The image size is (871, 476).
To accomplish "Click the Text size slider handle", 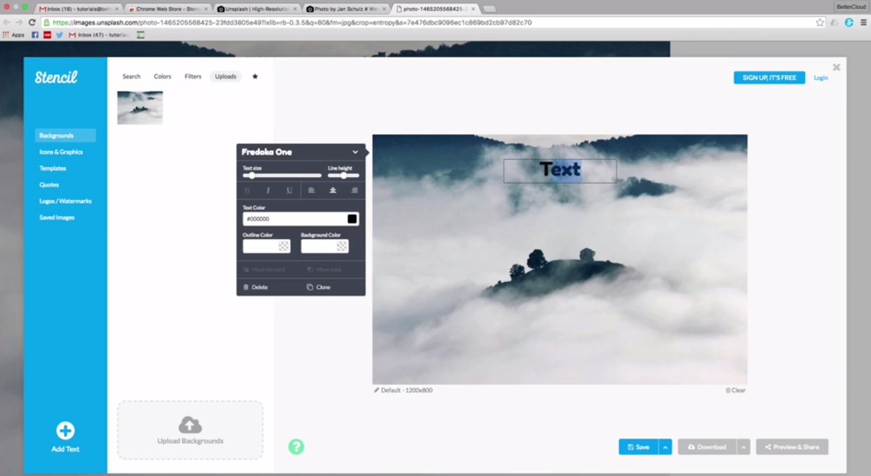I will (x=252, y=175).
